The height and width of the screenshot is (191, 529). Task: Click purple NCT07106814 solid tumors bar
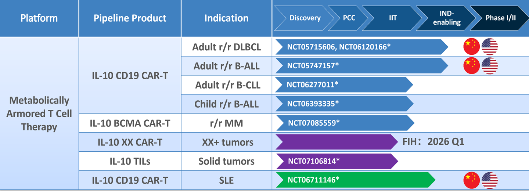(336, 161)
